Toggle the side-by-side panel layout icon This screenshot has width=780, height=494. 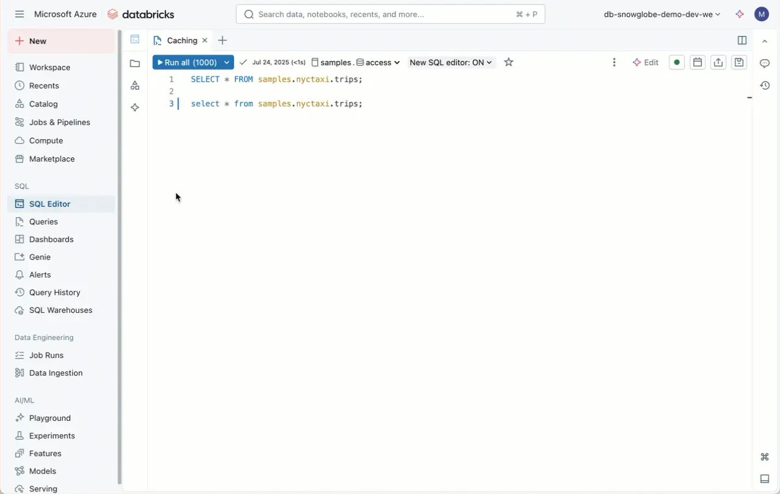point(742,40)
